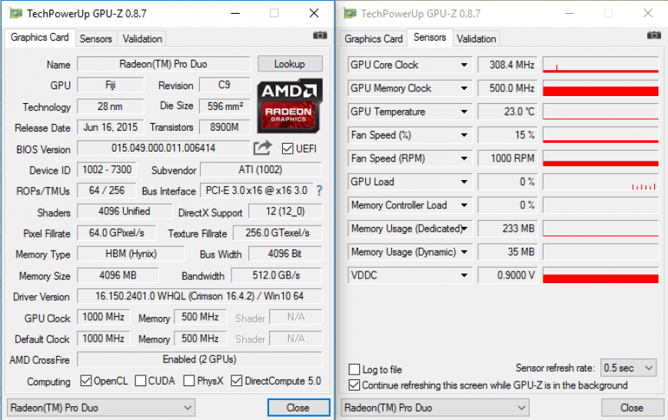Image resolution: width=668 pixels, height=420 pixels.
Task: Uncheck Continue refreshing in background option
Action: 354,385
